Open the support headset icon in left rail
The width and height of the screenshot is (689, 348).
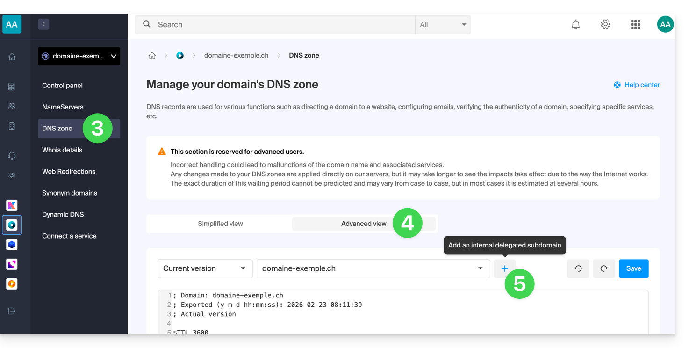pyautogui.click(x=12, y=156)
